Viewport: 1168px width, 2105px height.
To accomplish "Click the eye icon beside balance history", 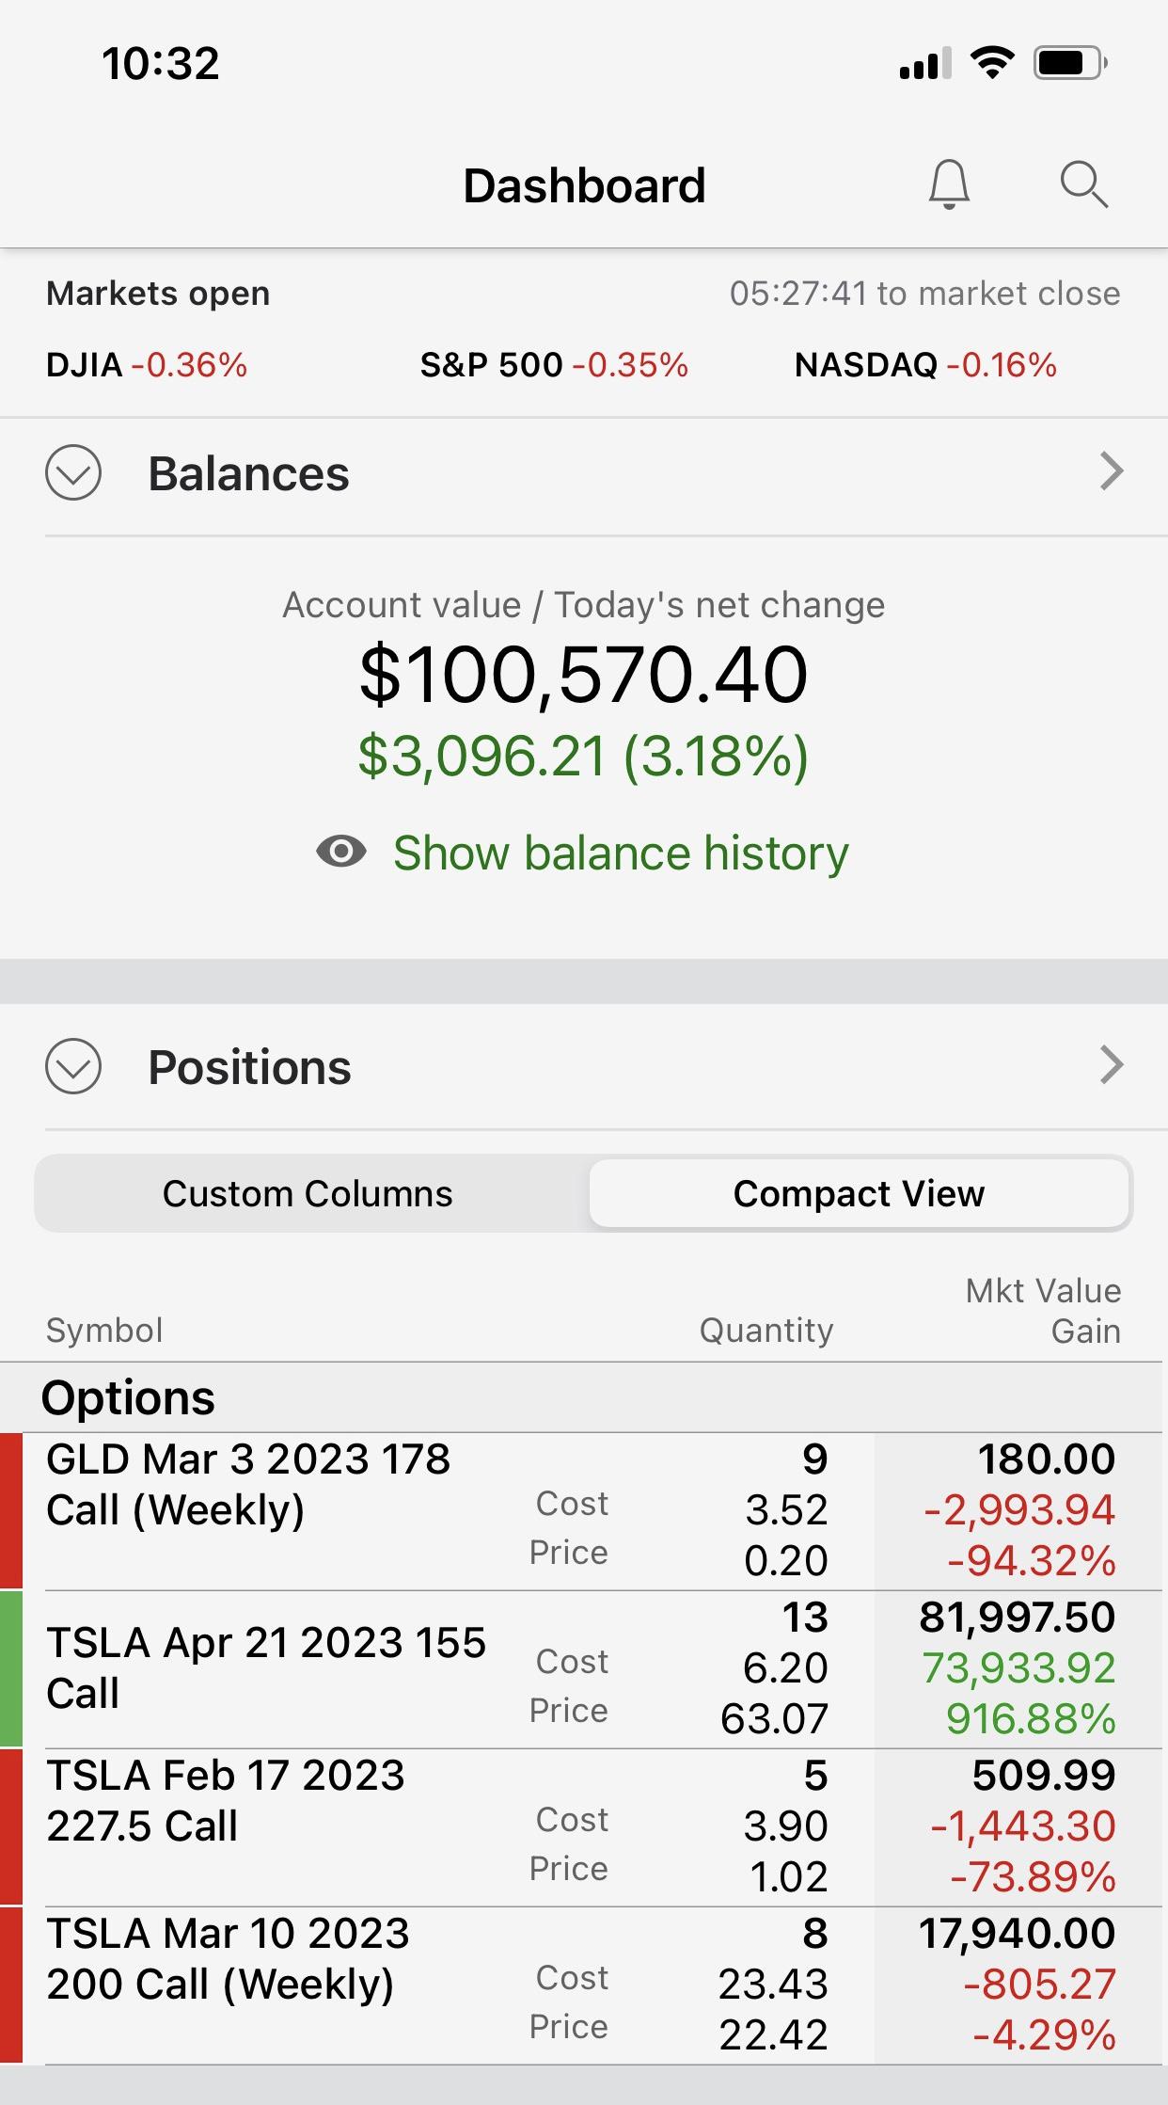I will 341,852.
